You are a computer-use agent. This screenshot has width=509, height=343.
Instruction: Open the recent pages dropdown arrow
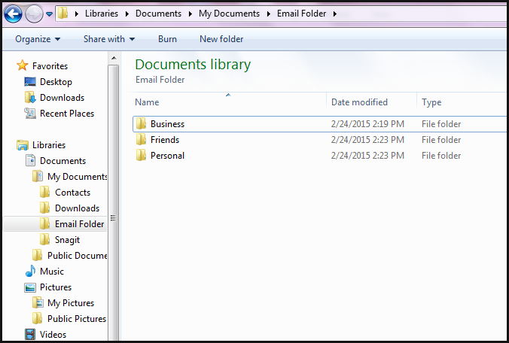coord(50,14)
